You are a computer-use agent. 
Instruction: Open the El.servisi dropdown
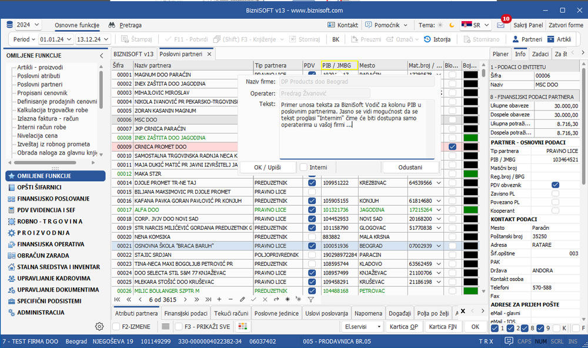pyautogui.click(x=362, y=326)
